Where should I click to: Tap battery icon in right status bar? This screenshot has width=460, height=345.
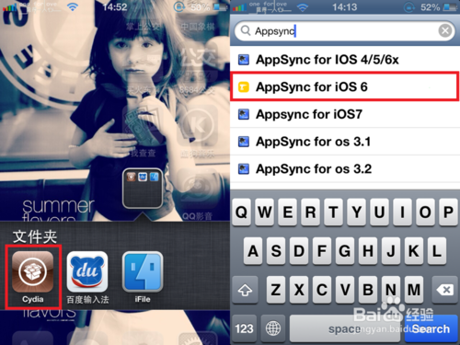451,7
